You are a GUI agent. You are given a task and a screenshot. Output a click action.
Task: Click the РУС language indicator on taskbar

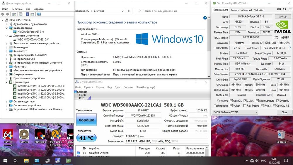(x=263, y=161)
